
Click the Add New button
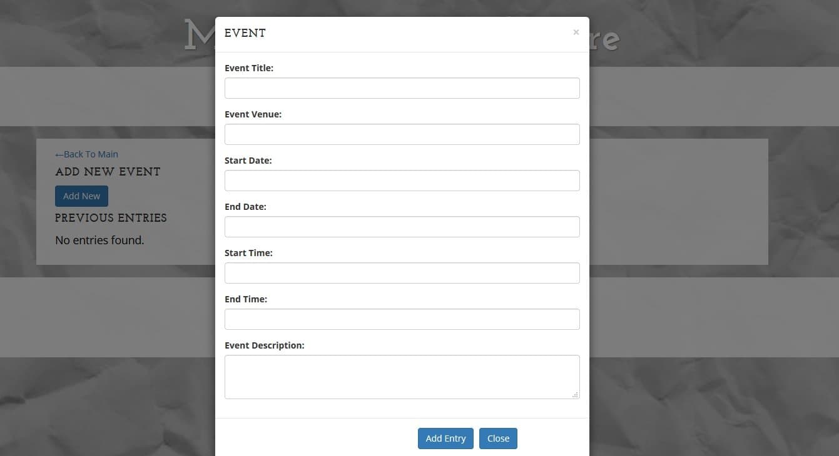pyautogui.click(x=81, y=196)
